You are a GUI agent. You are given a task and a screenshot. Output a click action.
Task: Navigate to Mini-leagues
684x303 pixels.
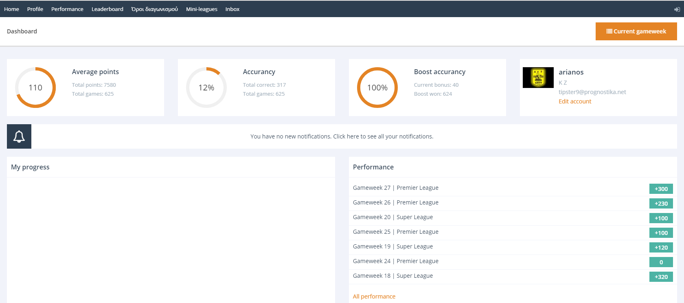[202, 9]
